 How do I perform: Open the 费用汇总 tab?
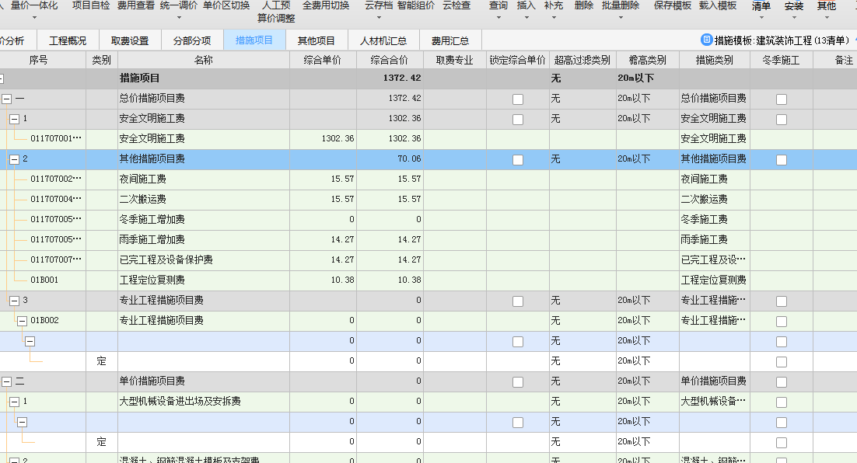(450, 40)
